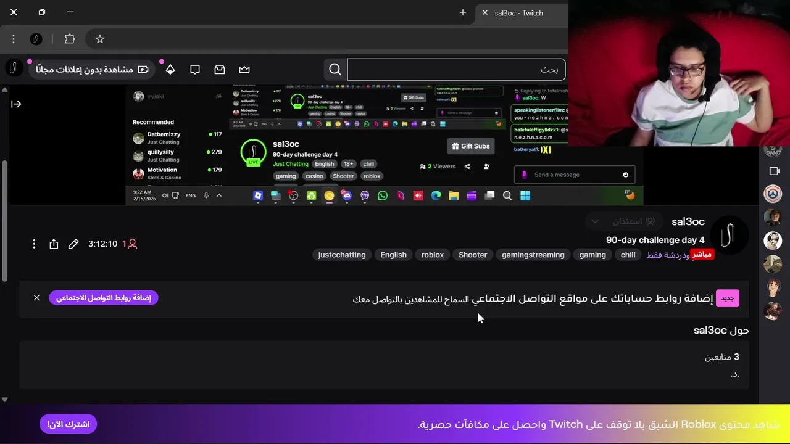Click the pink جديد badge in the banner

click(x=728, y=298)
